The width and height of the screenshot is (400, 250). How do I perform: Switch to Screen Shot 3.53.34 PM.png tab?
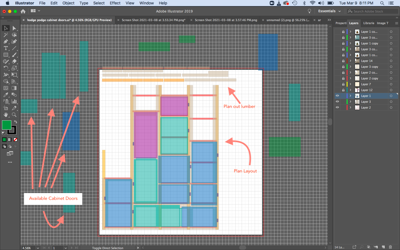click(154, 20)
